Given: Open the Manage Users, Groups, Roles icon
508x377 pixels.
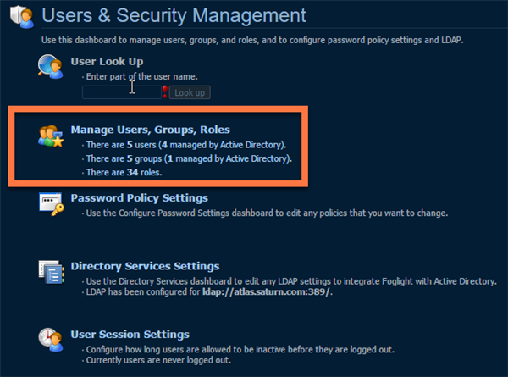Looking at the screenshot, I should [x=51, y=136].
